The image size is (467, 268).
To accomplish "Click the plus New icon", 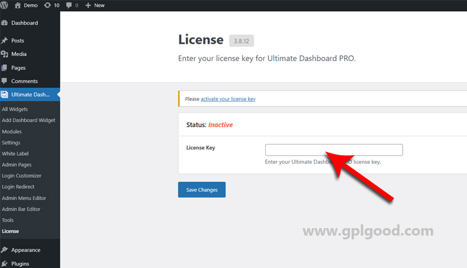I will coord(88,5).
